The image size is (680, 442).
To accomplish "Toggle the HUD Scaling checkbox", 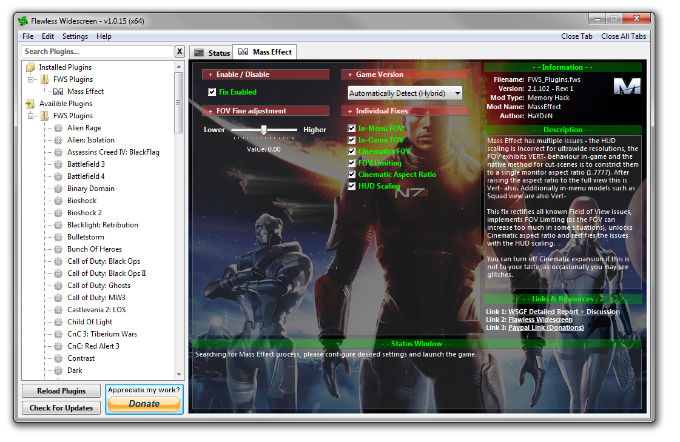I will pyautogui.click(x=352, y=186).
